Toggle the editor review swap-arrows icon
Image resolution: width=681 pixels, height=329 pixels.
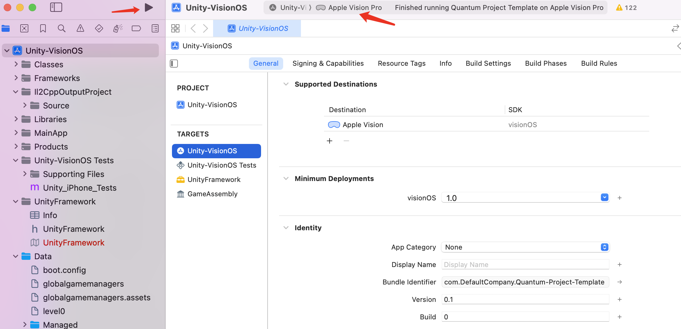675,29
